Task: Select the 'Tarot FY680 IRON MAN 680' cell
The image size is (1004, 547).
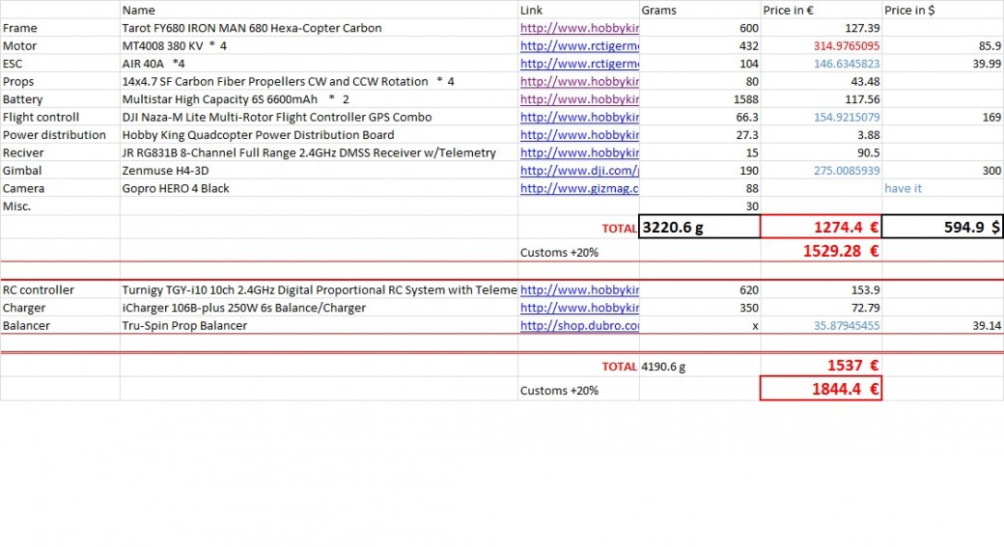Action: click(x=319, y=28)
